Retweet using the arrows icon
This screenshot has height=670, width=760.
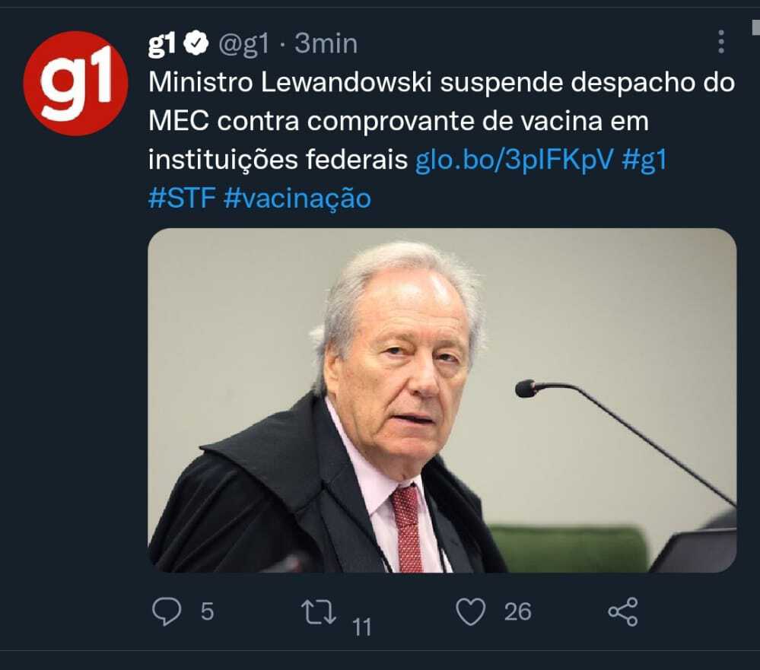(319, 611)
